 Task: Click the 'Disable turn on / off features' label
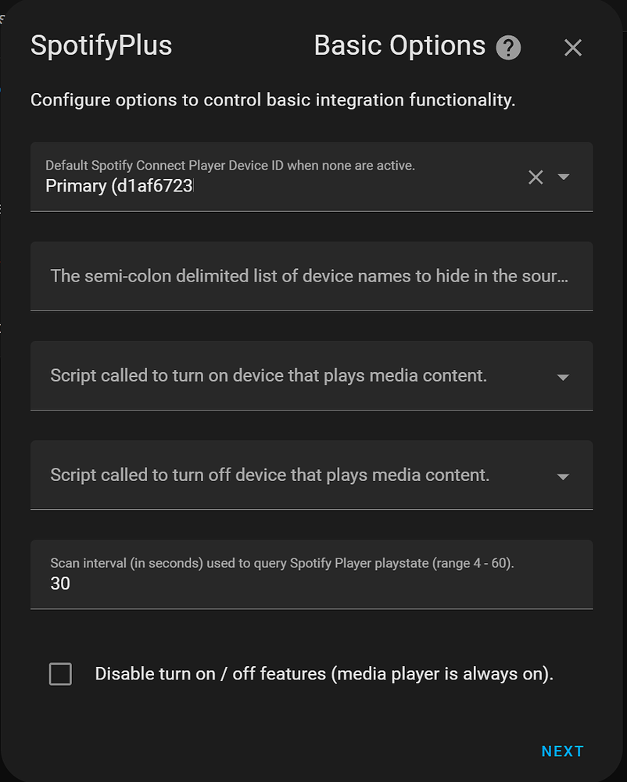tap(322, 673)
